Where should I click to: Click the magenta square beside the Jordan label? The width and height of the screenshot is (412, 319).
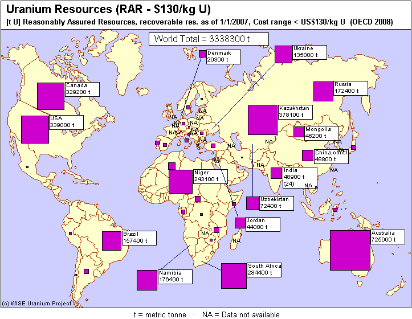pyautogui.click(x=240, y=223)
